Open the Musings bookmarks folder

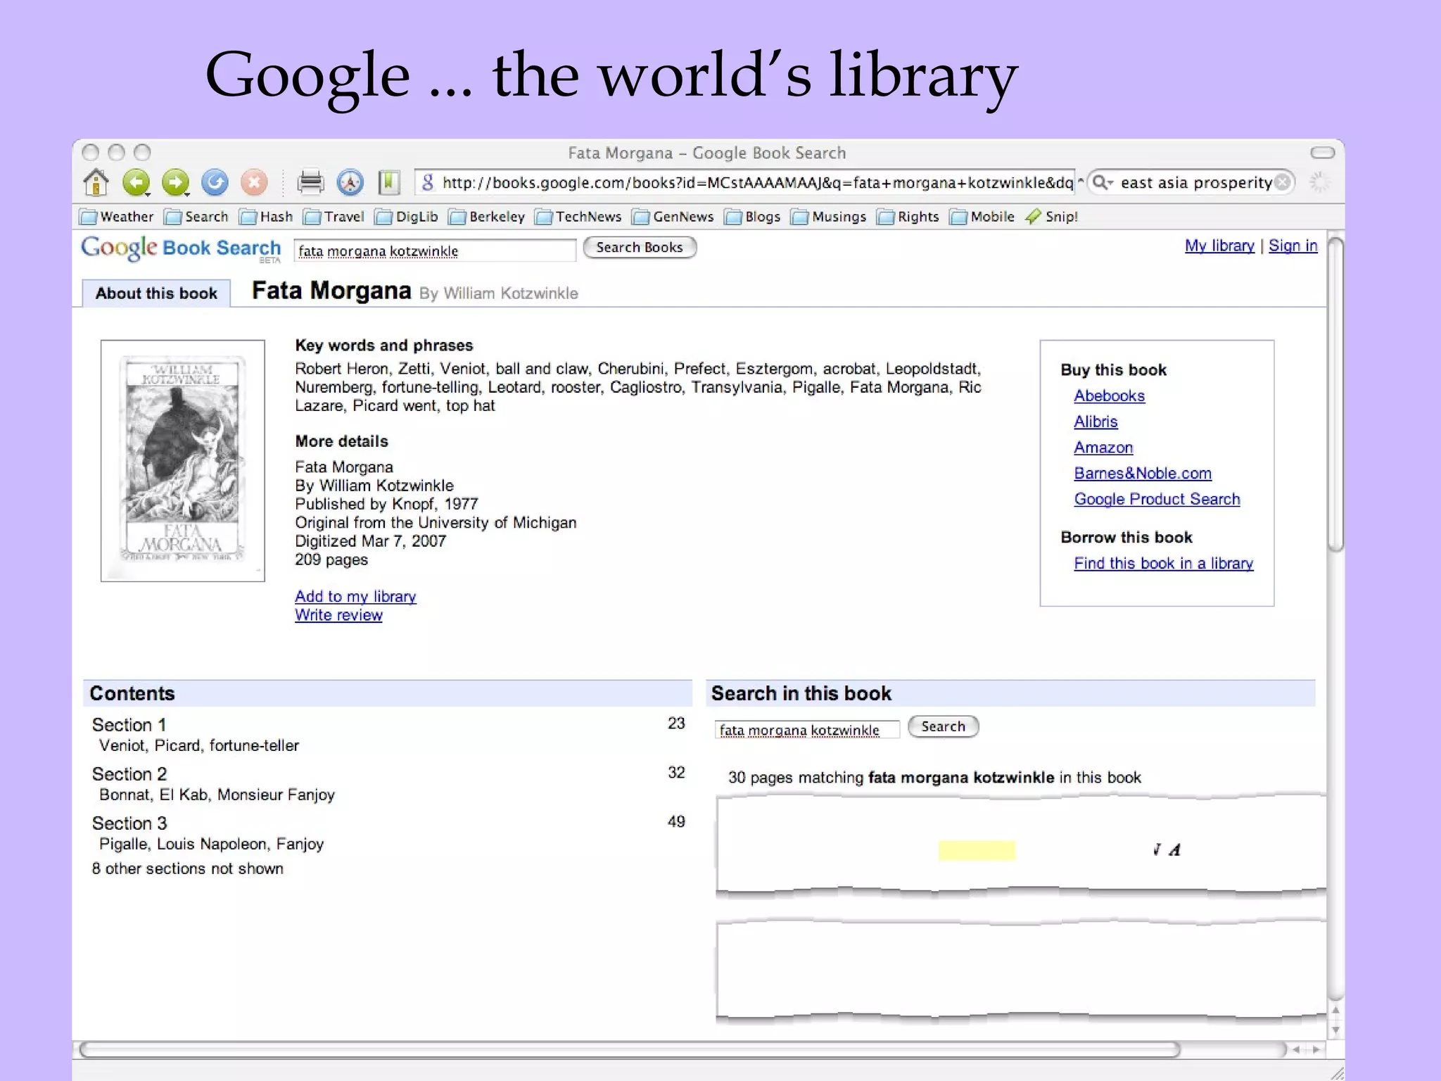click(829, 217)
